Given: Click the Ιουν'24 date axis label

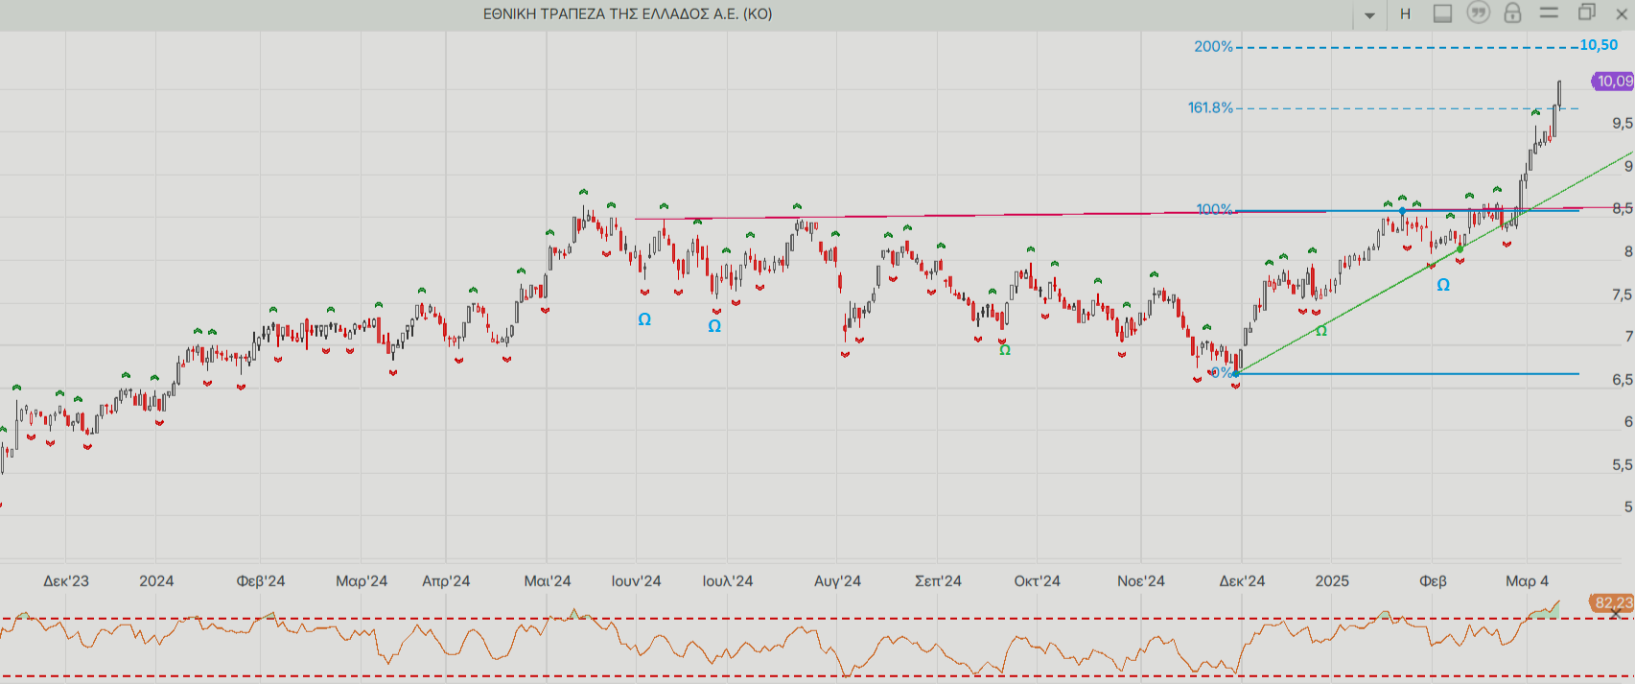Looking at the screenshot, I should click(636, 580).
